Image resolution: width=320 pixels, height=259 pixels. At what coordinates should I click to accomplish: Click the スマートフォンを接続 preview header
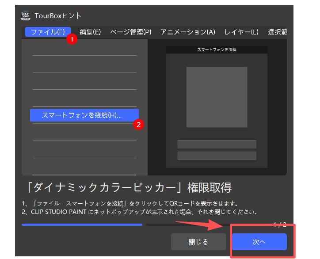click(x=217, y=50)
